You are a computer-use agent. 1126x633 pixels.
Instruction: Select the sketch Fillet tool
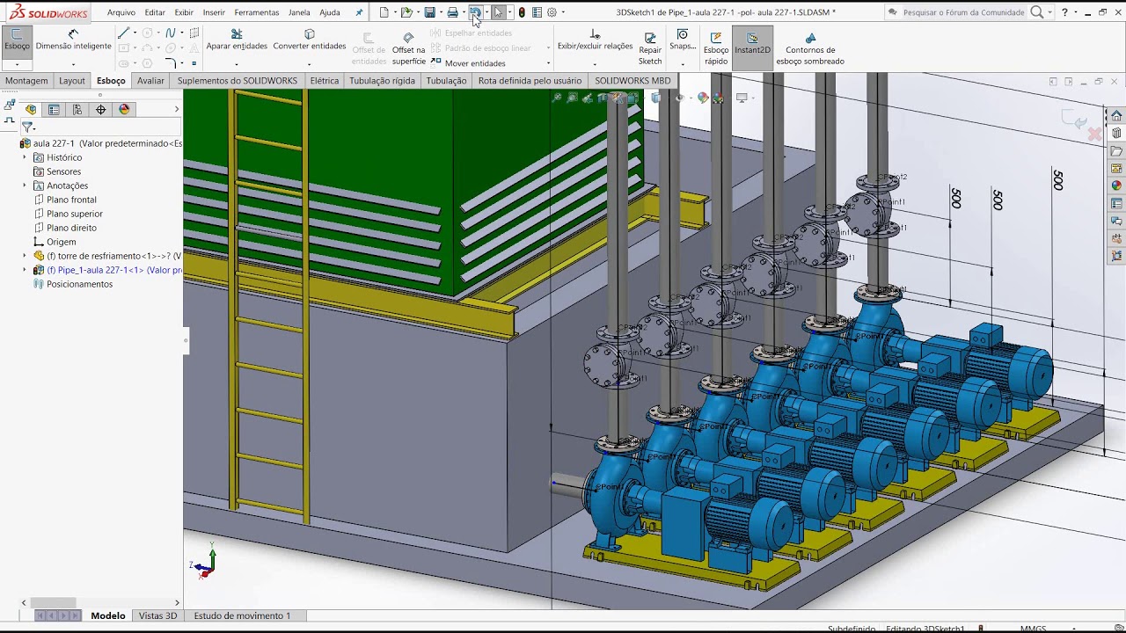[x=171, y=63]
